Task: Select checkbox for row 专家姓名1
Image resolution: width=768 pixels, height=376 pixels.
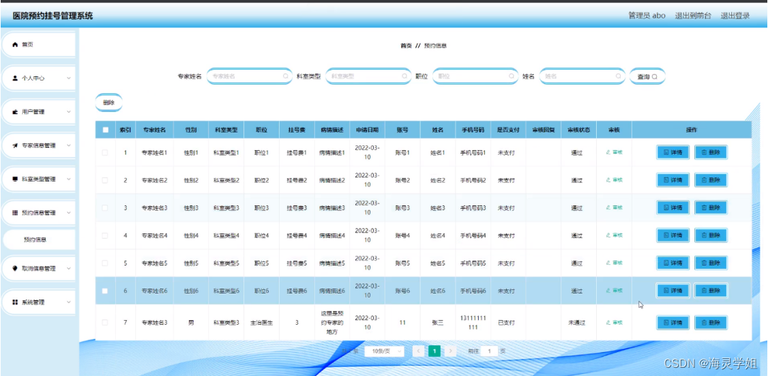Action: tap(105, 152)
